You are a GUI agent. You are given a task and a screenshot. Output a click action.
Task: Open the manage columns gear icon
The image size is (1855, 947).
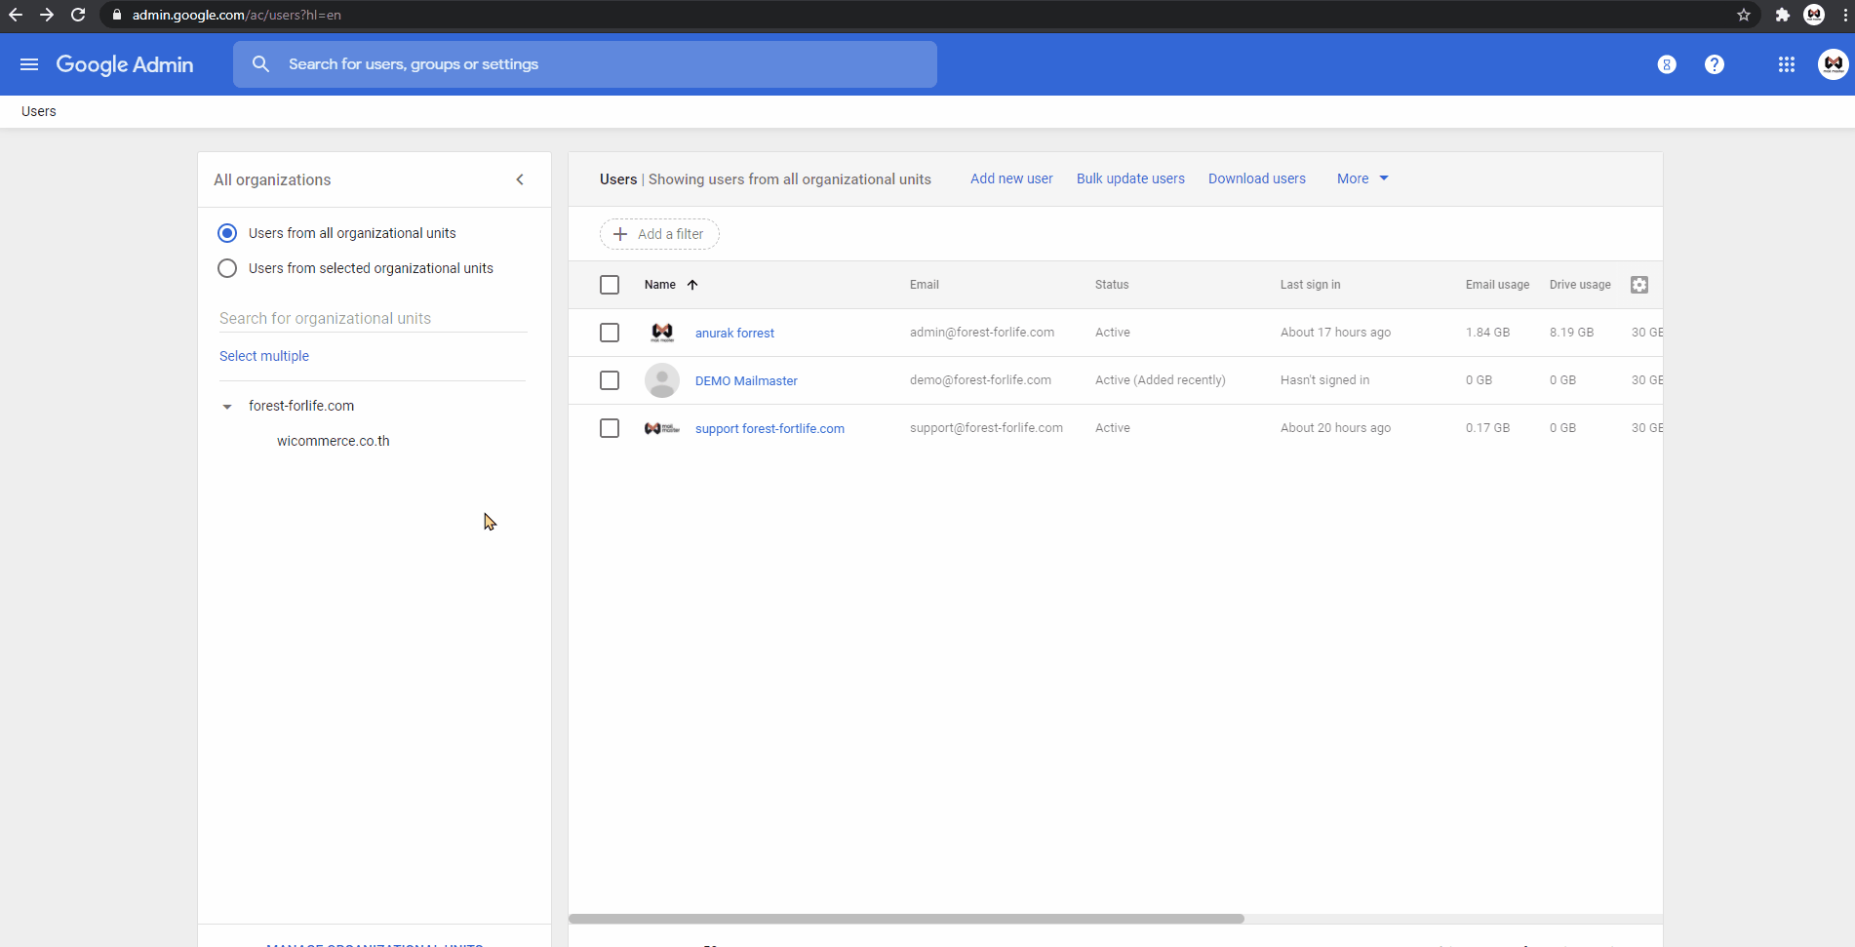[1639, 285]
